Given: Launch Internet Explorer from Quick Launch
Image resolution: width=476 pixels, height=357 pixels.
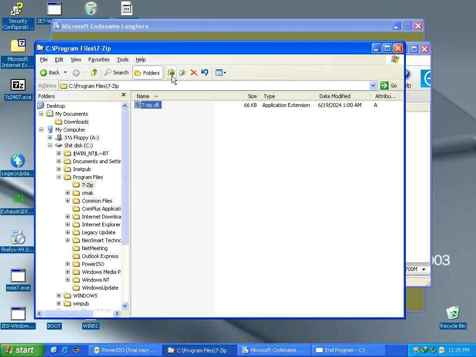Looking at the screenshot, I should 65,350.
